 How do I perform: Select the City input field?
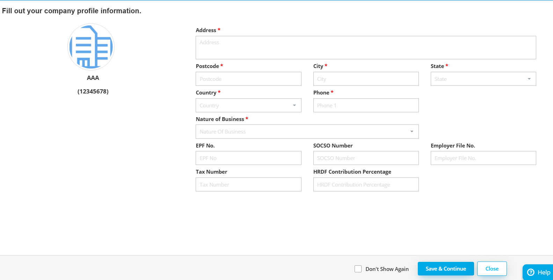[x=366, y=79]
